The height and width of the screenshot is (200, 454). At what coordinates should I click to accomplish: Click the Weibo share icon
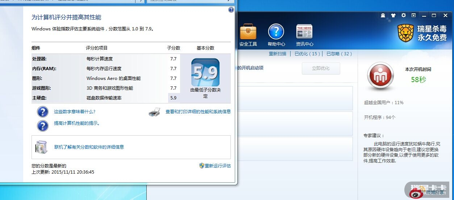click(416, 193)
